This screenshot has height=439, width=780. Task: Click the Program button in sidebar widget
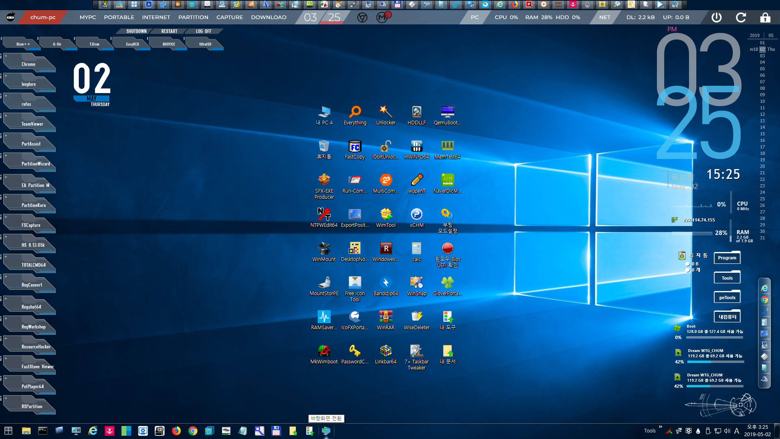(727, 258)
